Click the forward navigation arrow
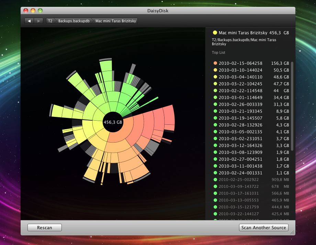Image resolution: width=316 pixels, height=245 pixels. coord(38,21)
